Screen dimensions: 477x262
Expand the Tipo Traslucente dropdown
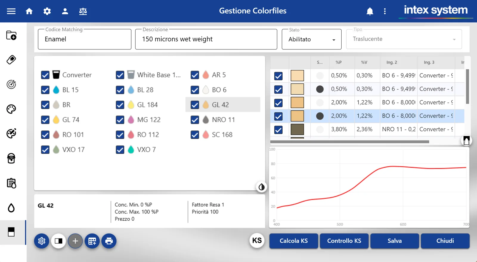[x=404, y=39]
